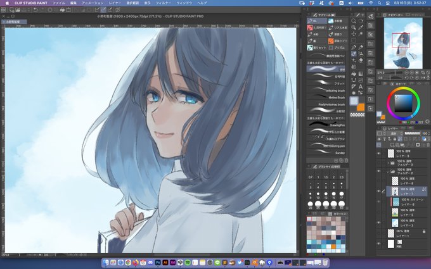The image size is (431, 269).
Task: Open Photoshop from the Dock
Action: 158,263
